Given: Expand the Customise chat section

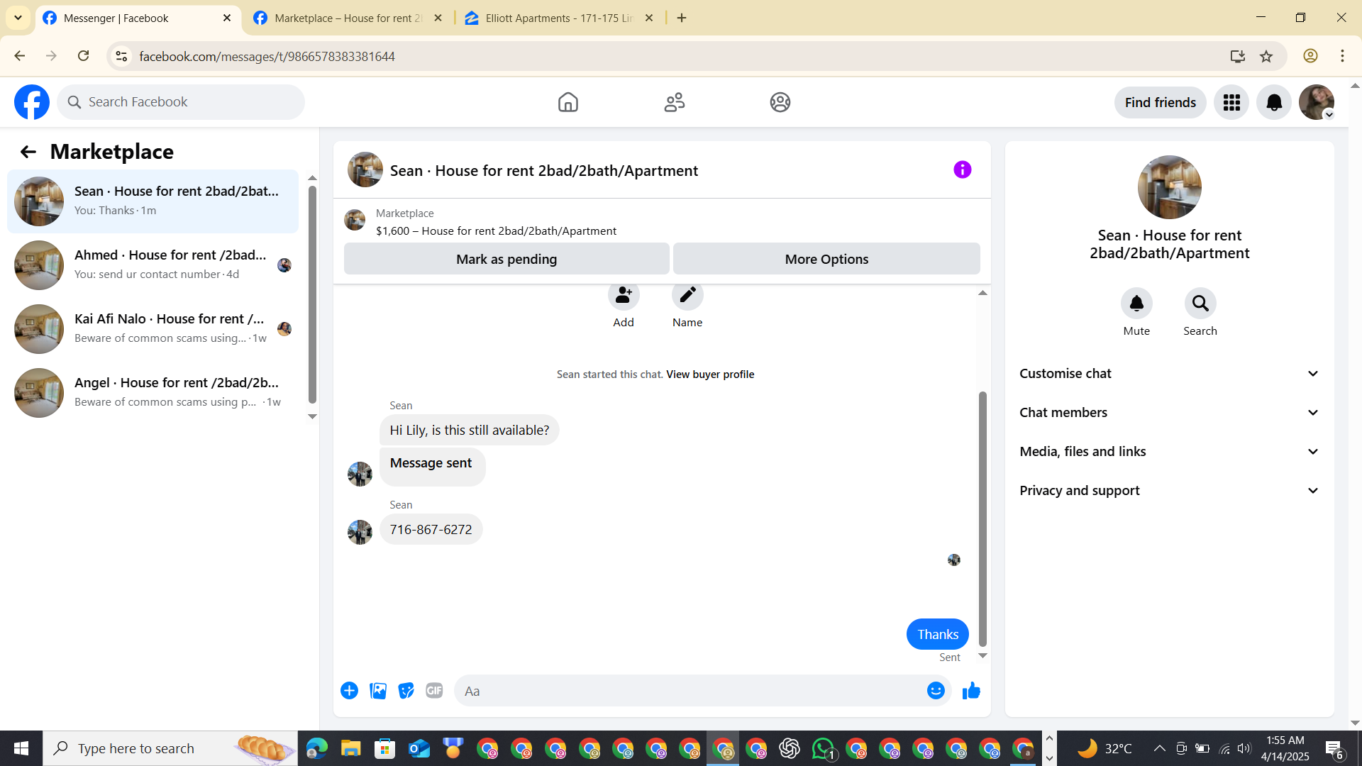Looking at the screenshot, I should [1169, 373].
